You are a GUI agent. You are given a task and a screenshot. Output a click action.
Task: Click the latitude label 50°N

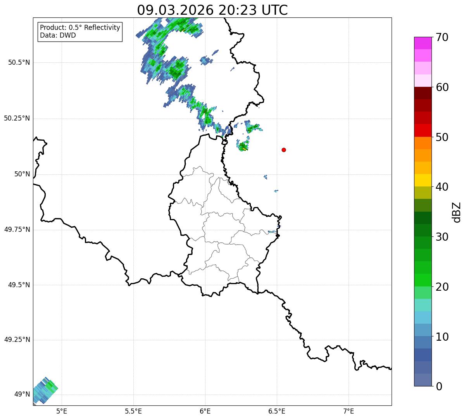pos(22,174)
